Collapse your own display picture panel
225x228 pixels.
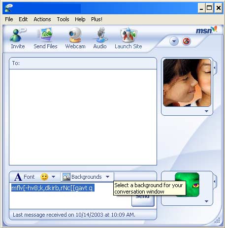(x=215, y=182)
